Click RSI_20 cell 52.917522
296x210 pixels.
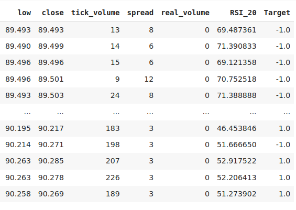click(236, 161)
